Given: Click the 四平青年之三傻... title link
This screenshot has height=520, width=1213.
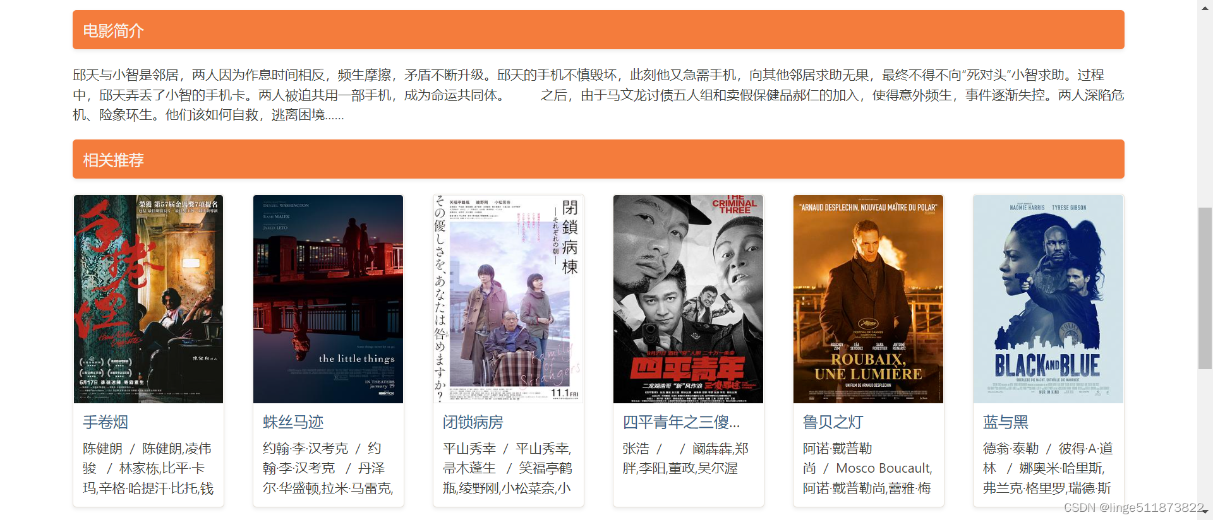Looking at the screenshot, I should point(681,422).
